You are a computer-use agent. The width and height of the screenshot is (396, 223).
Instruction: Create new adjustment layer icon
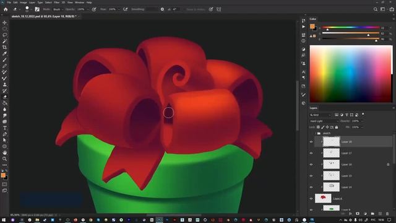(365, 214)
